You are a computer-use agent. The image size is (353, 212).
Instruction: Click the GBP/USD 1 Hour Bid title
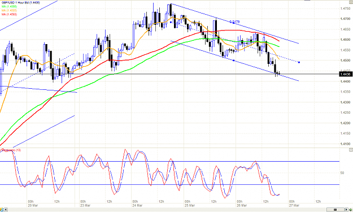point(21,3)
